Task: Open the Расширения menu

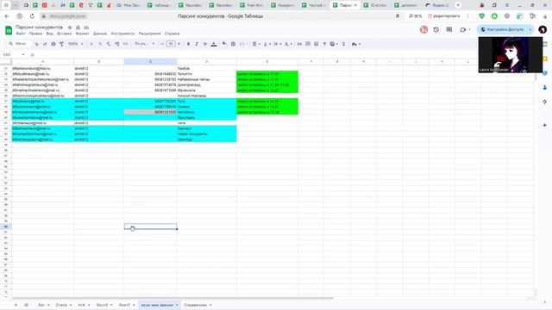Action: 149,34
